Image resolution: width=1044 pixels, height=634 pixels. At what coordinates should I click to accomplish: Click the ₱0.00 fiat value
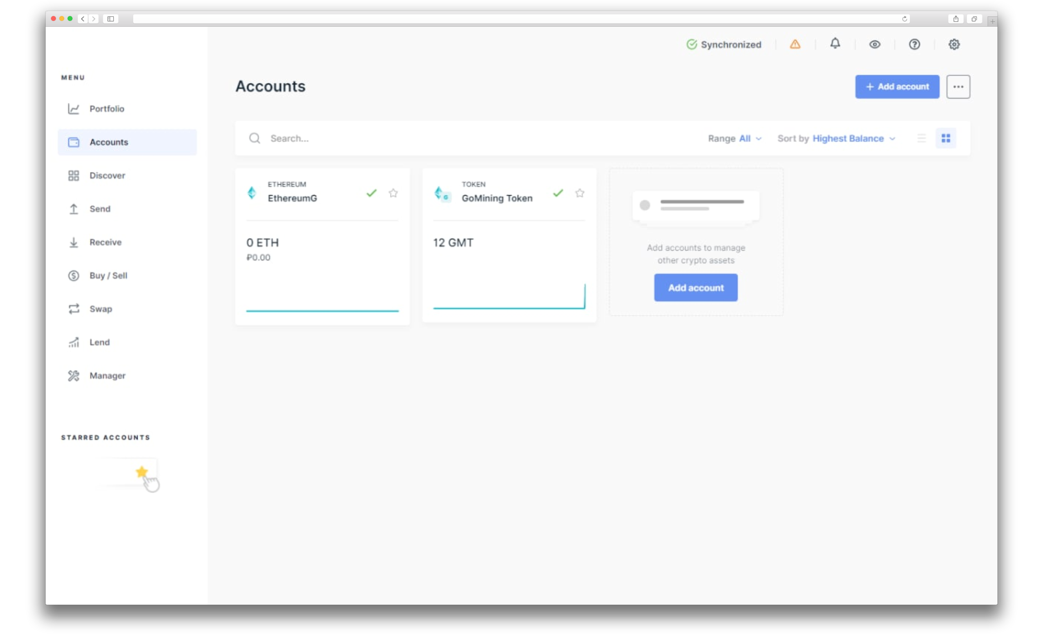pyautogui.click(x=258, y=258)
